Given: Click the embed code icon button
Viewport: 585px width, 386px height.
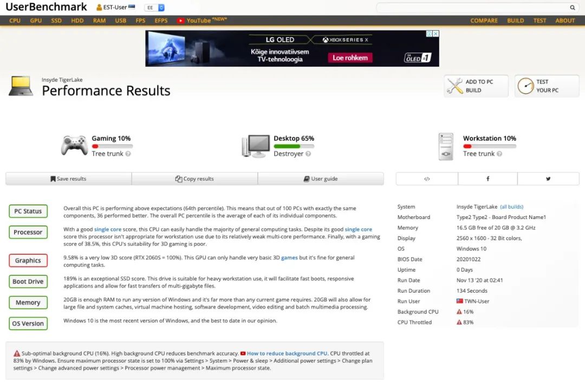Looking at the screenshot, I should (x=427, y=179).
